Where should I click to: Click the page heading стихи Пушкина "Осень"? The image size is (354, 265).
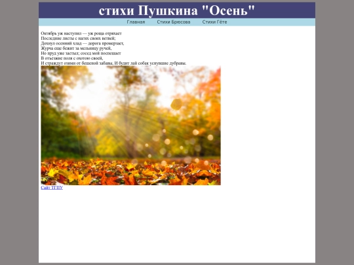[177, 10]
